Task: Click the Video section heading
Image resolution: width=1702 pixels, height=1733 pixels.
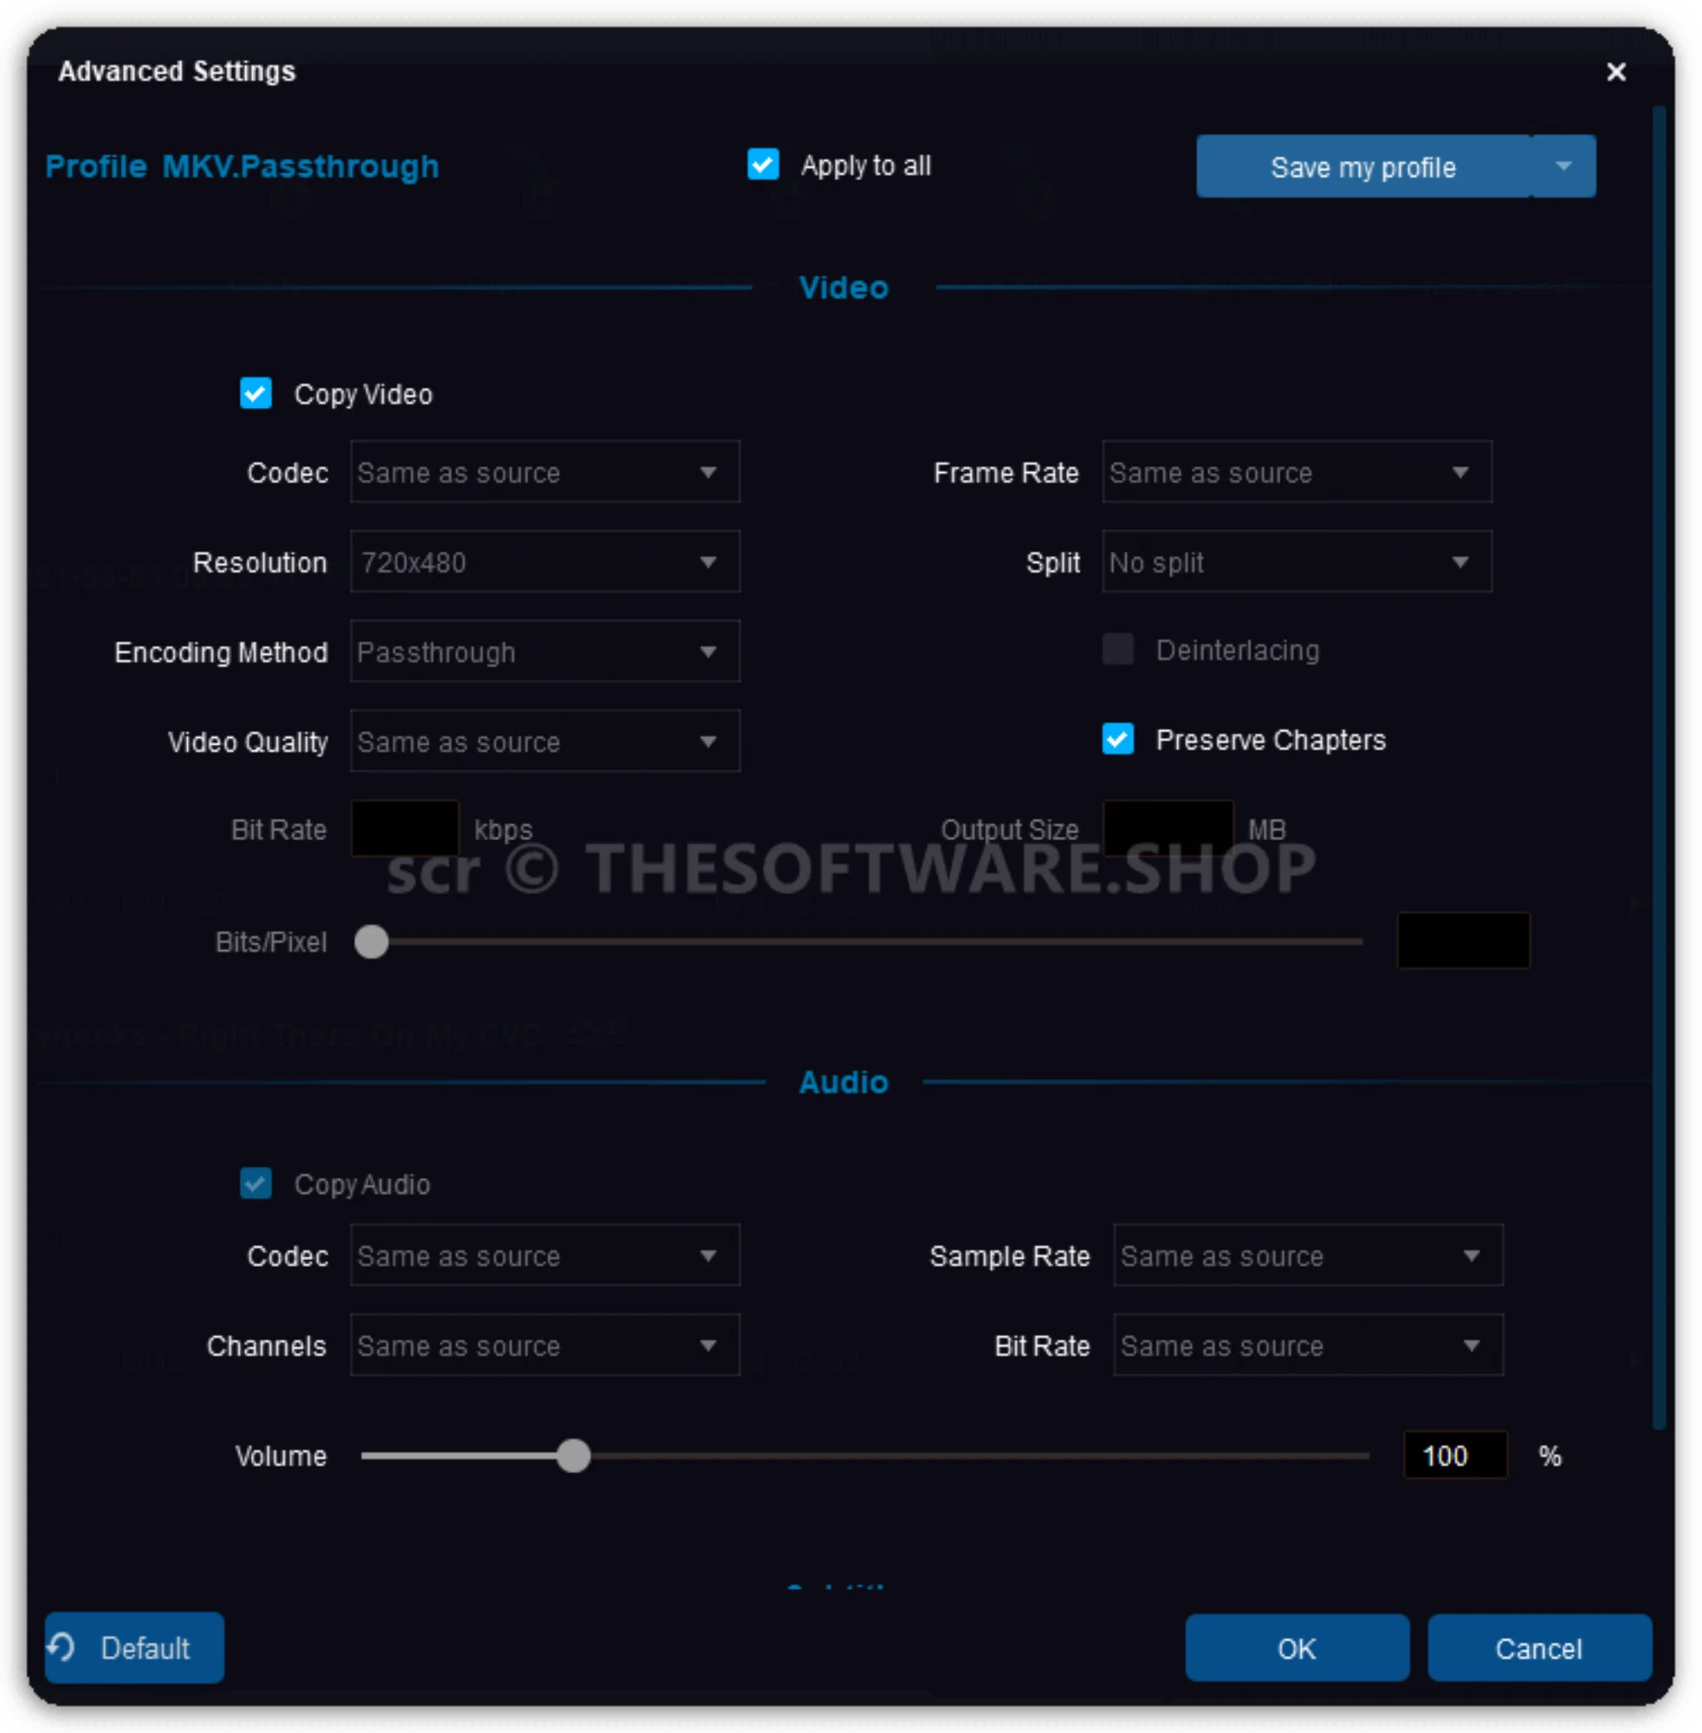Action: click(x=843, y=288)
